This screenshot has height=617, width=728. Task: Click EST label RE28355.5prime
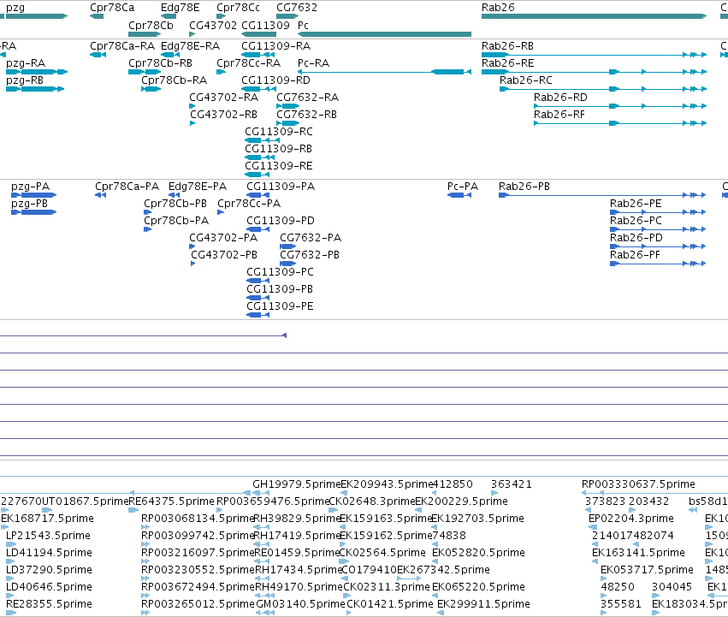[x=49, y=604]
